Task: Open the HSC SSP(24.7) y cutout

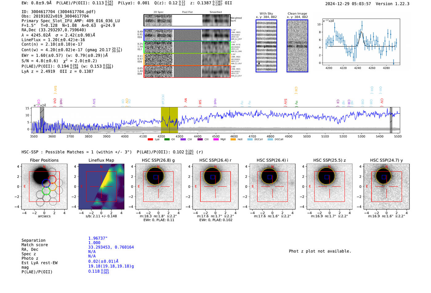Action: tap(386, 187)
